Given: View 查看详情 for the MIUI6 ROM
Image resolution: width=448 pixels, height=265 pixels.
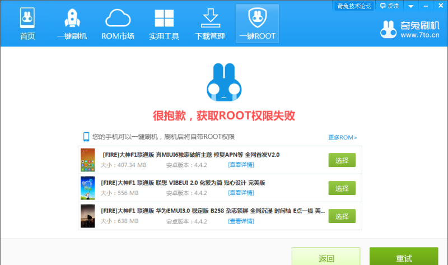Looking at the screenshot, I should click(x=241, y=165).
